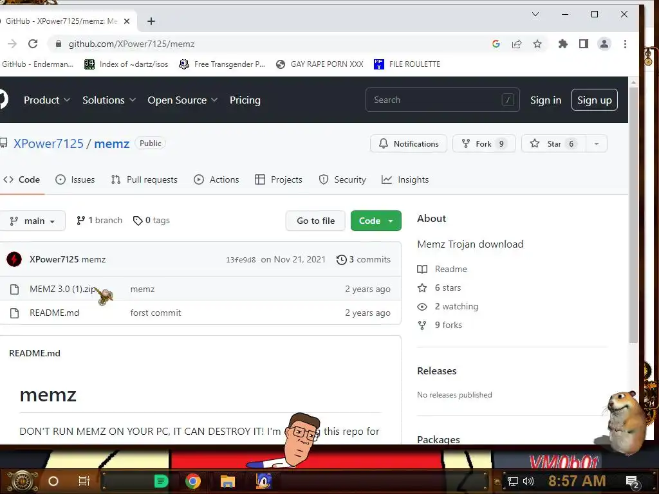Open the Sonic icon in taskbar

tap(264, 481)
